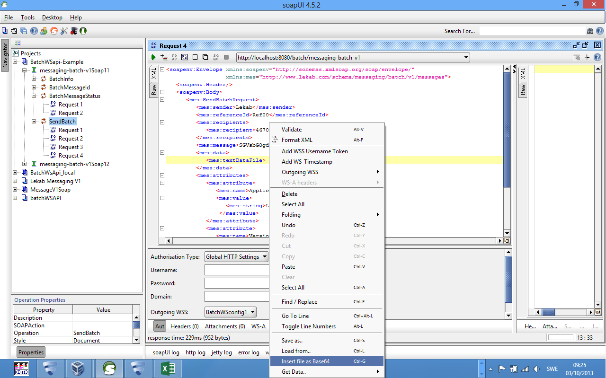Click the Password input field
This screenshot has width=606, height=378.
point(237,283)
